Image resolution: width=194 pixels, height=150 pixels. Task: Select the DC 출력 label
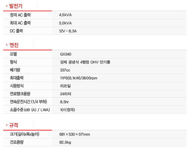(x=16, y=31)
